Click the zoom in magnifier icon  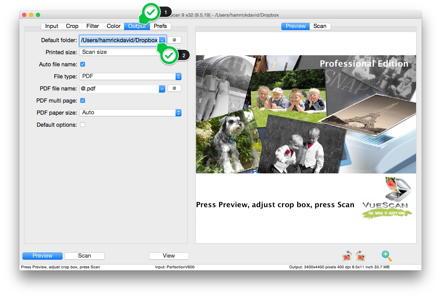pos(386,256)
